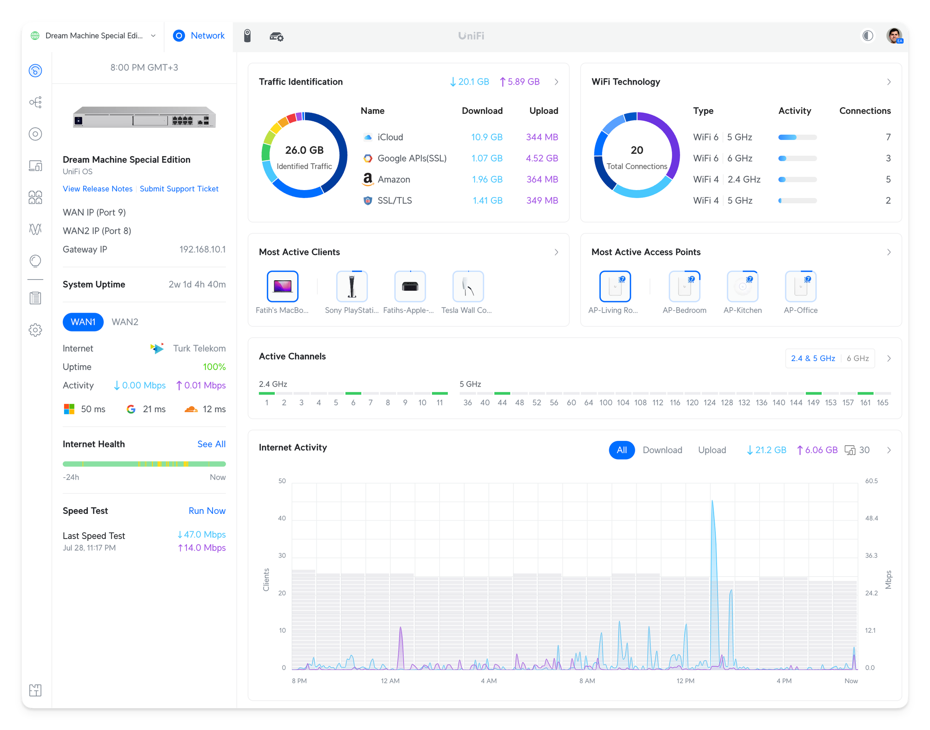Open the Client Devices sidebar icon
The image size is (930, 730).
(35, 166)
